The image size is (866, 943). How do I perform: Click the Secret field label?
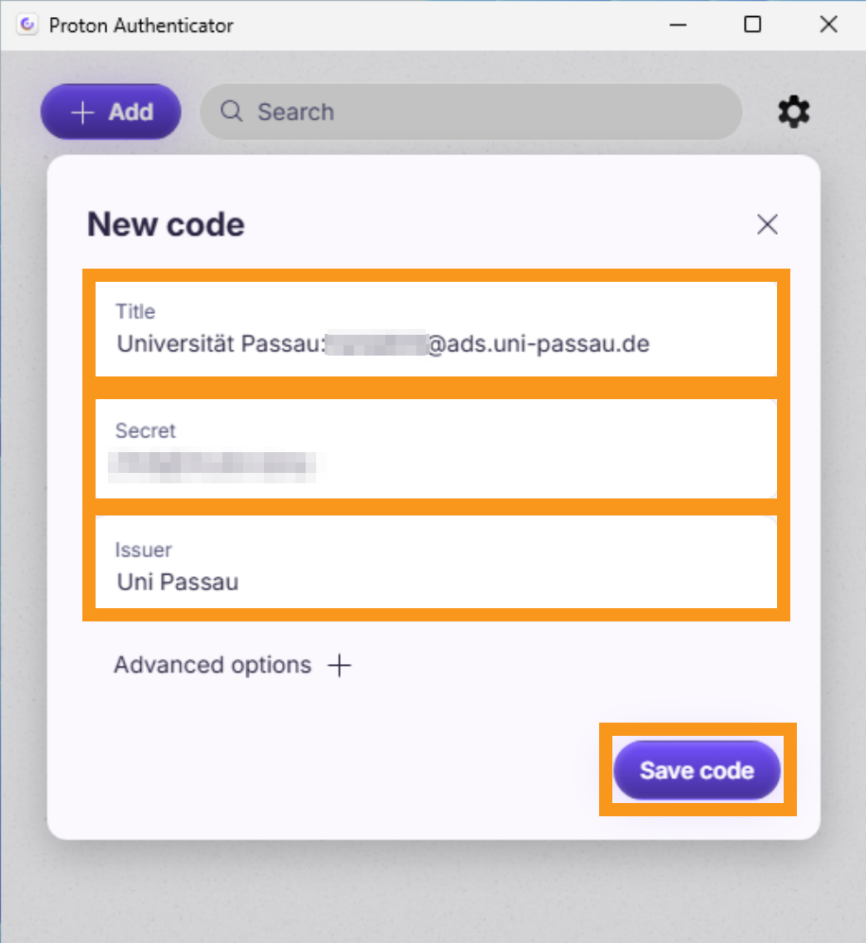pyautogui.click(x=146, y=430)
